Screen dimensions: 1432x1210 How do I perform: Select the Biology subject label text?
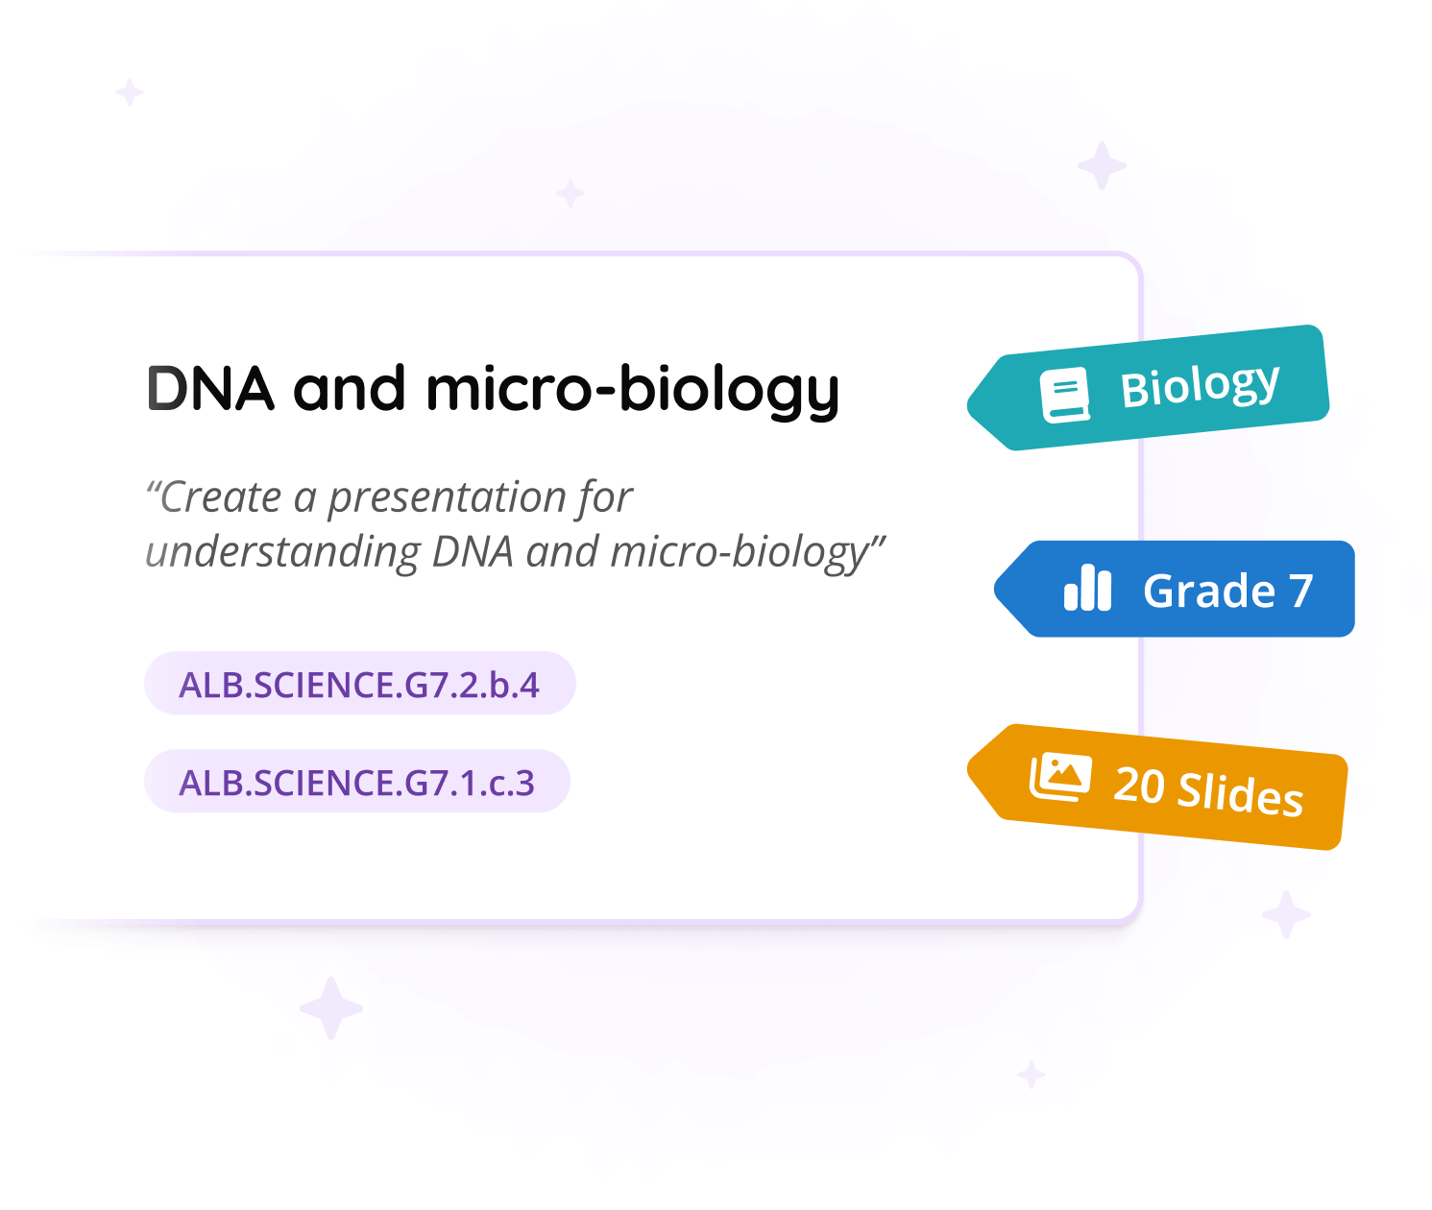1200,386
